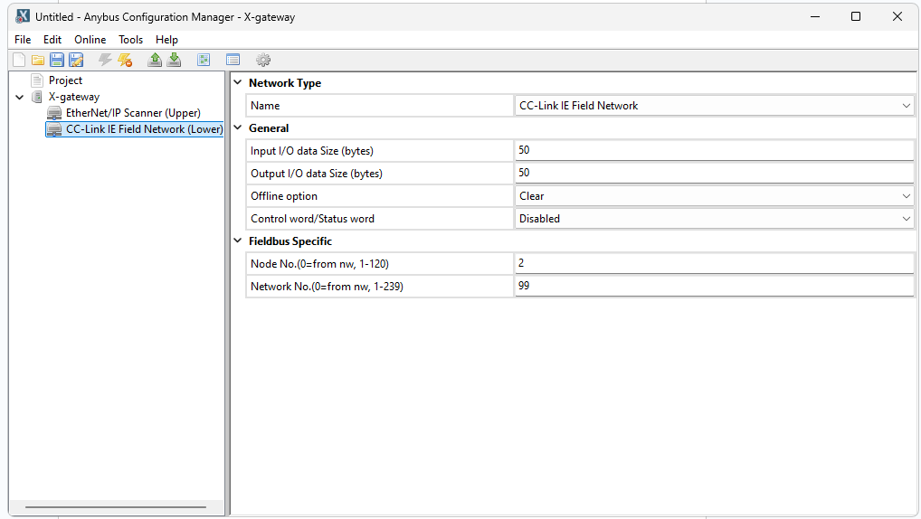Maximize the Anybus Configuration Manager window
921x519 pixels.
tap(856, 16)
